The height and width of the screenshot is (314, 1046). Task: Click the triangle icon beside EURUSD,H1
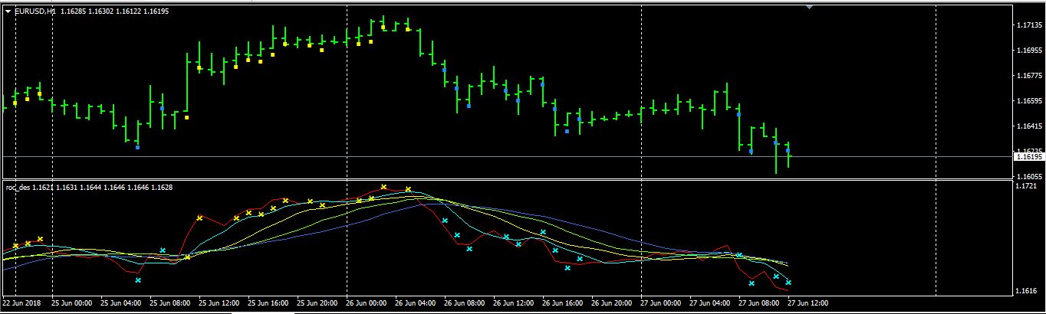pos(8,11)
